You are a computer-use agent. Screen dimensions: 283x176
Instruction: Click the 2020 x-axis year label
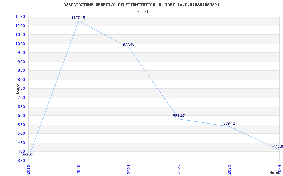[x=79, y=169]
